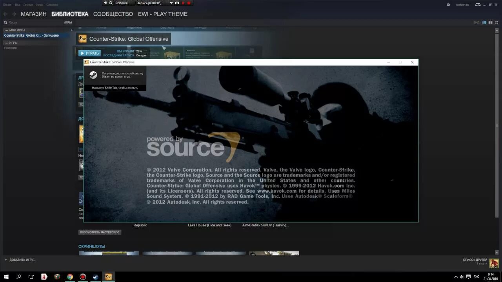The width and height of the screenshot is (502, 282).
Task: Take a screenshot with the recorder camera icon
Action: point(177,3)
